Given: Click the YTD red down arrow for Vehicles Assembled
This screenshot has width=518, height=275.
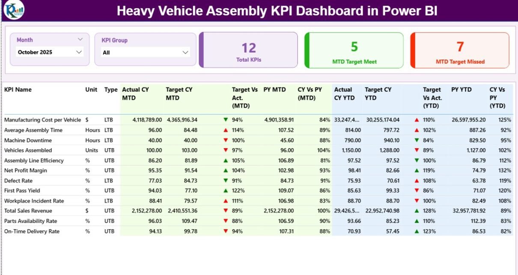Looking at the screenshot, I should 417,150.
